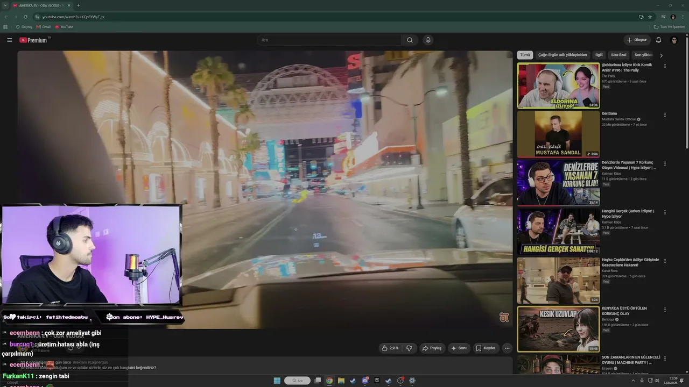Dislike the video with the thumbs-down button

(409, 348)
